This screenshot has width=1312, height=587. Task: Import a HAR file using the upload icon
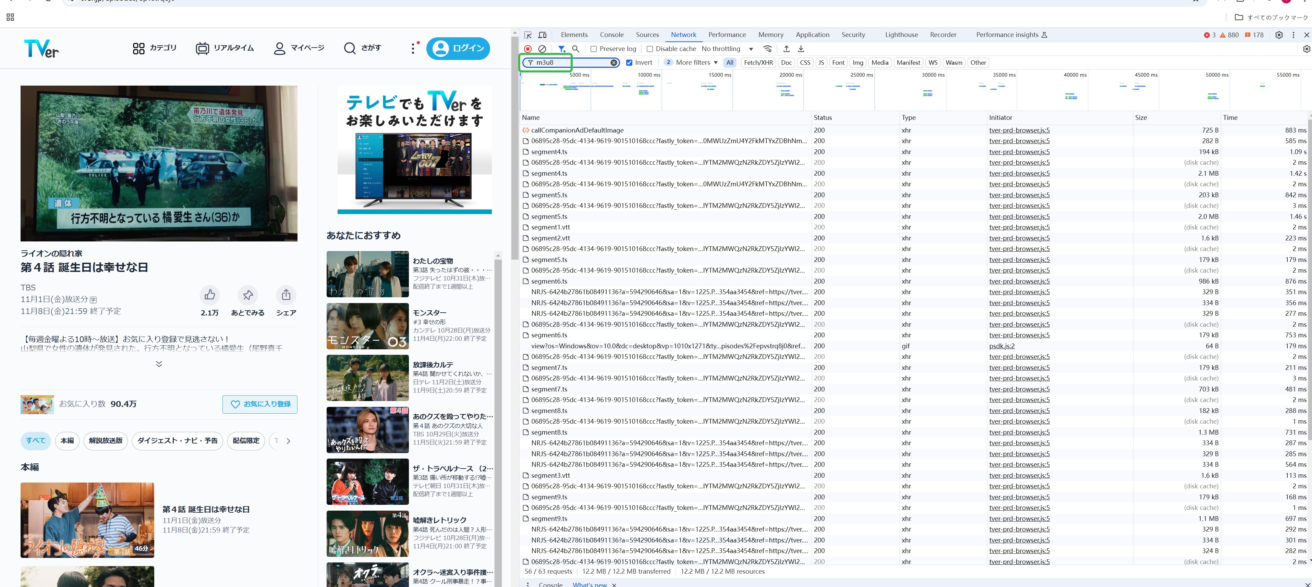coord(786,49)
